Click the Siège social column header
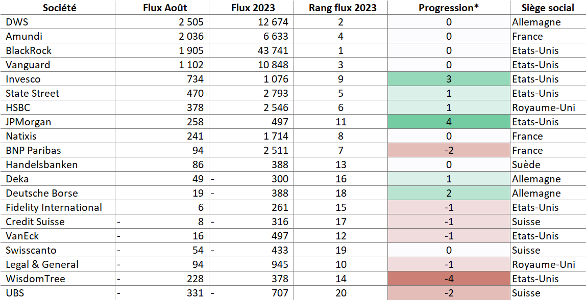 [548, 8]
